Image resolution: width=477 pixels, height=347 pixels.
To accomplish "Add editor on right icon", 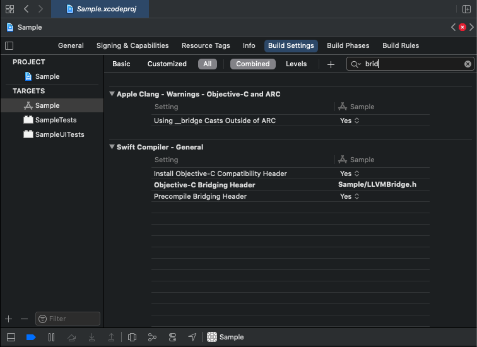I will point(466,9).
